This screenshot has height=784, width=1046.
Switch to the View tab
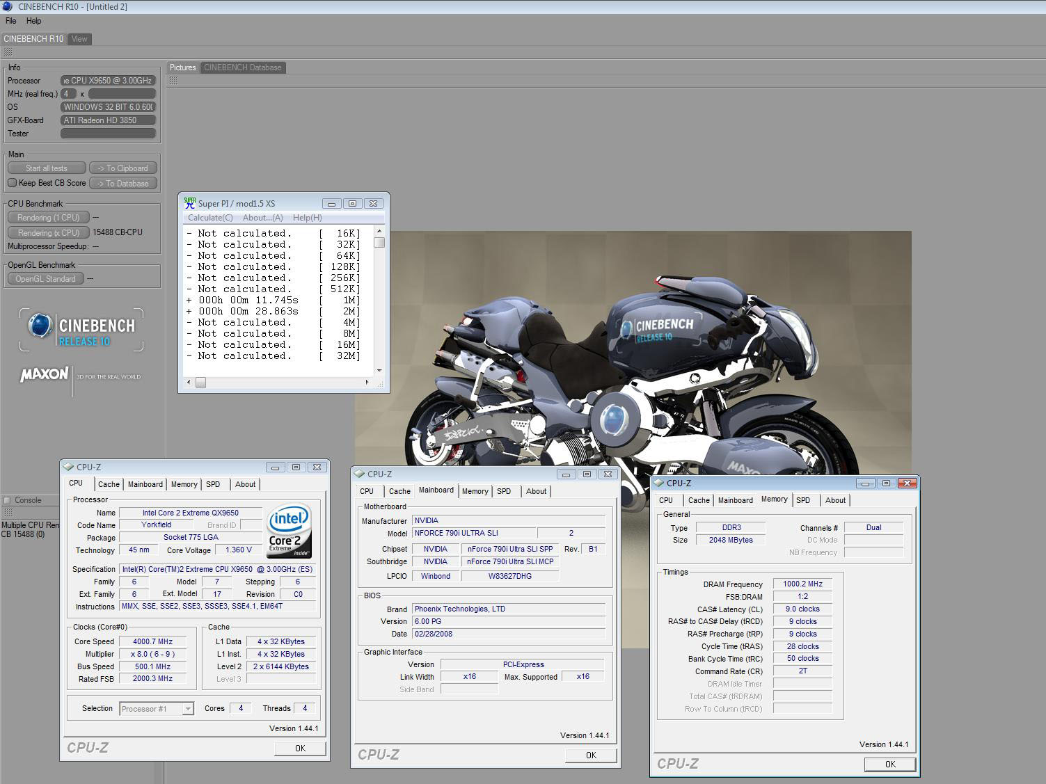coord(79,39)
